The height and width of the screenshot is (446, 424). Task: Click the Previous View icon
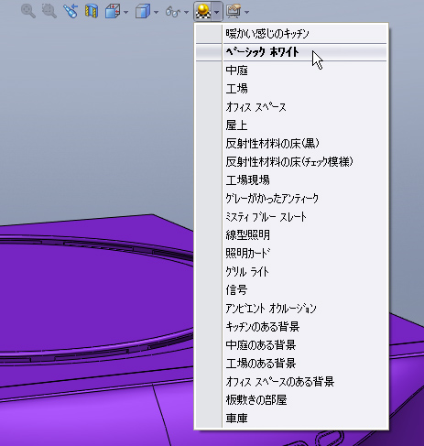point(71,12)
